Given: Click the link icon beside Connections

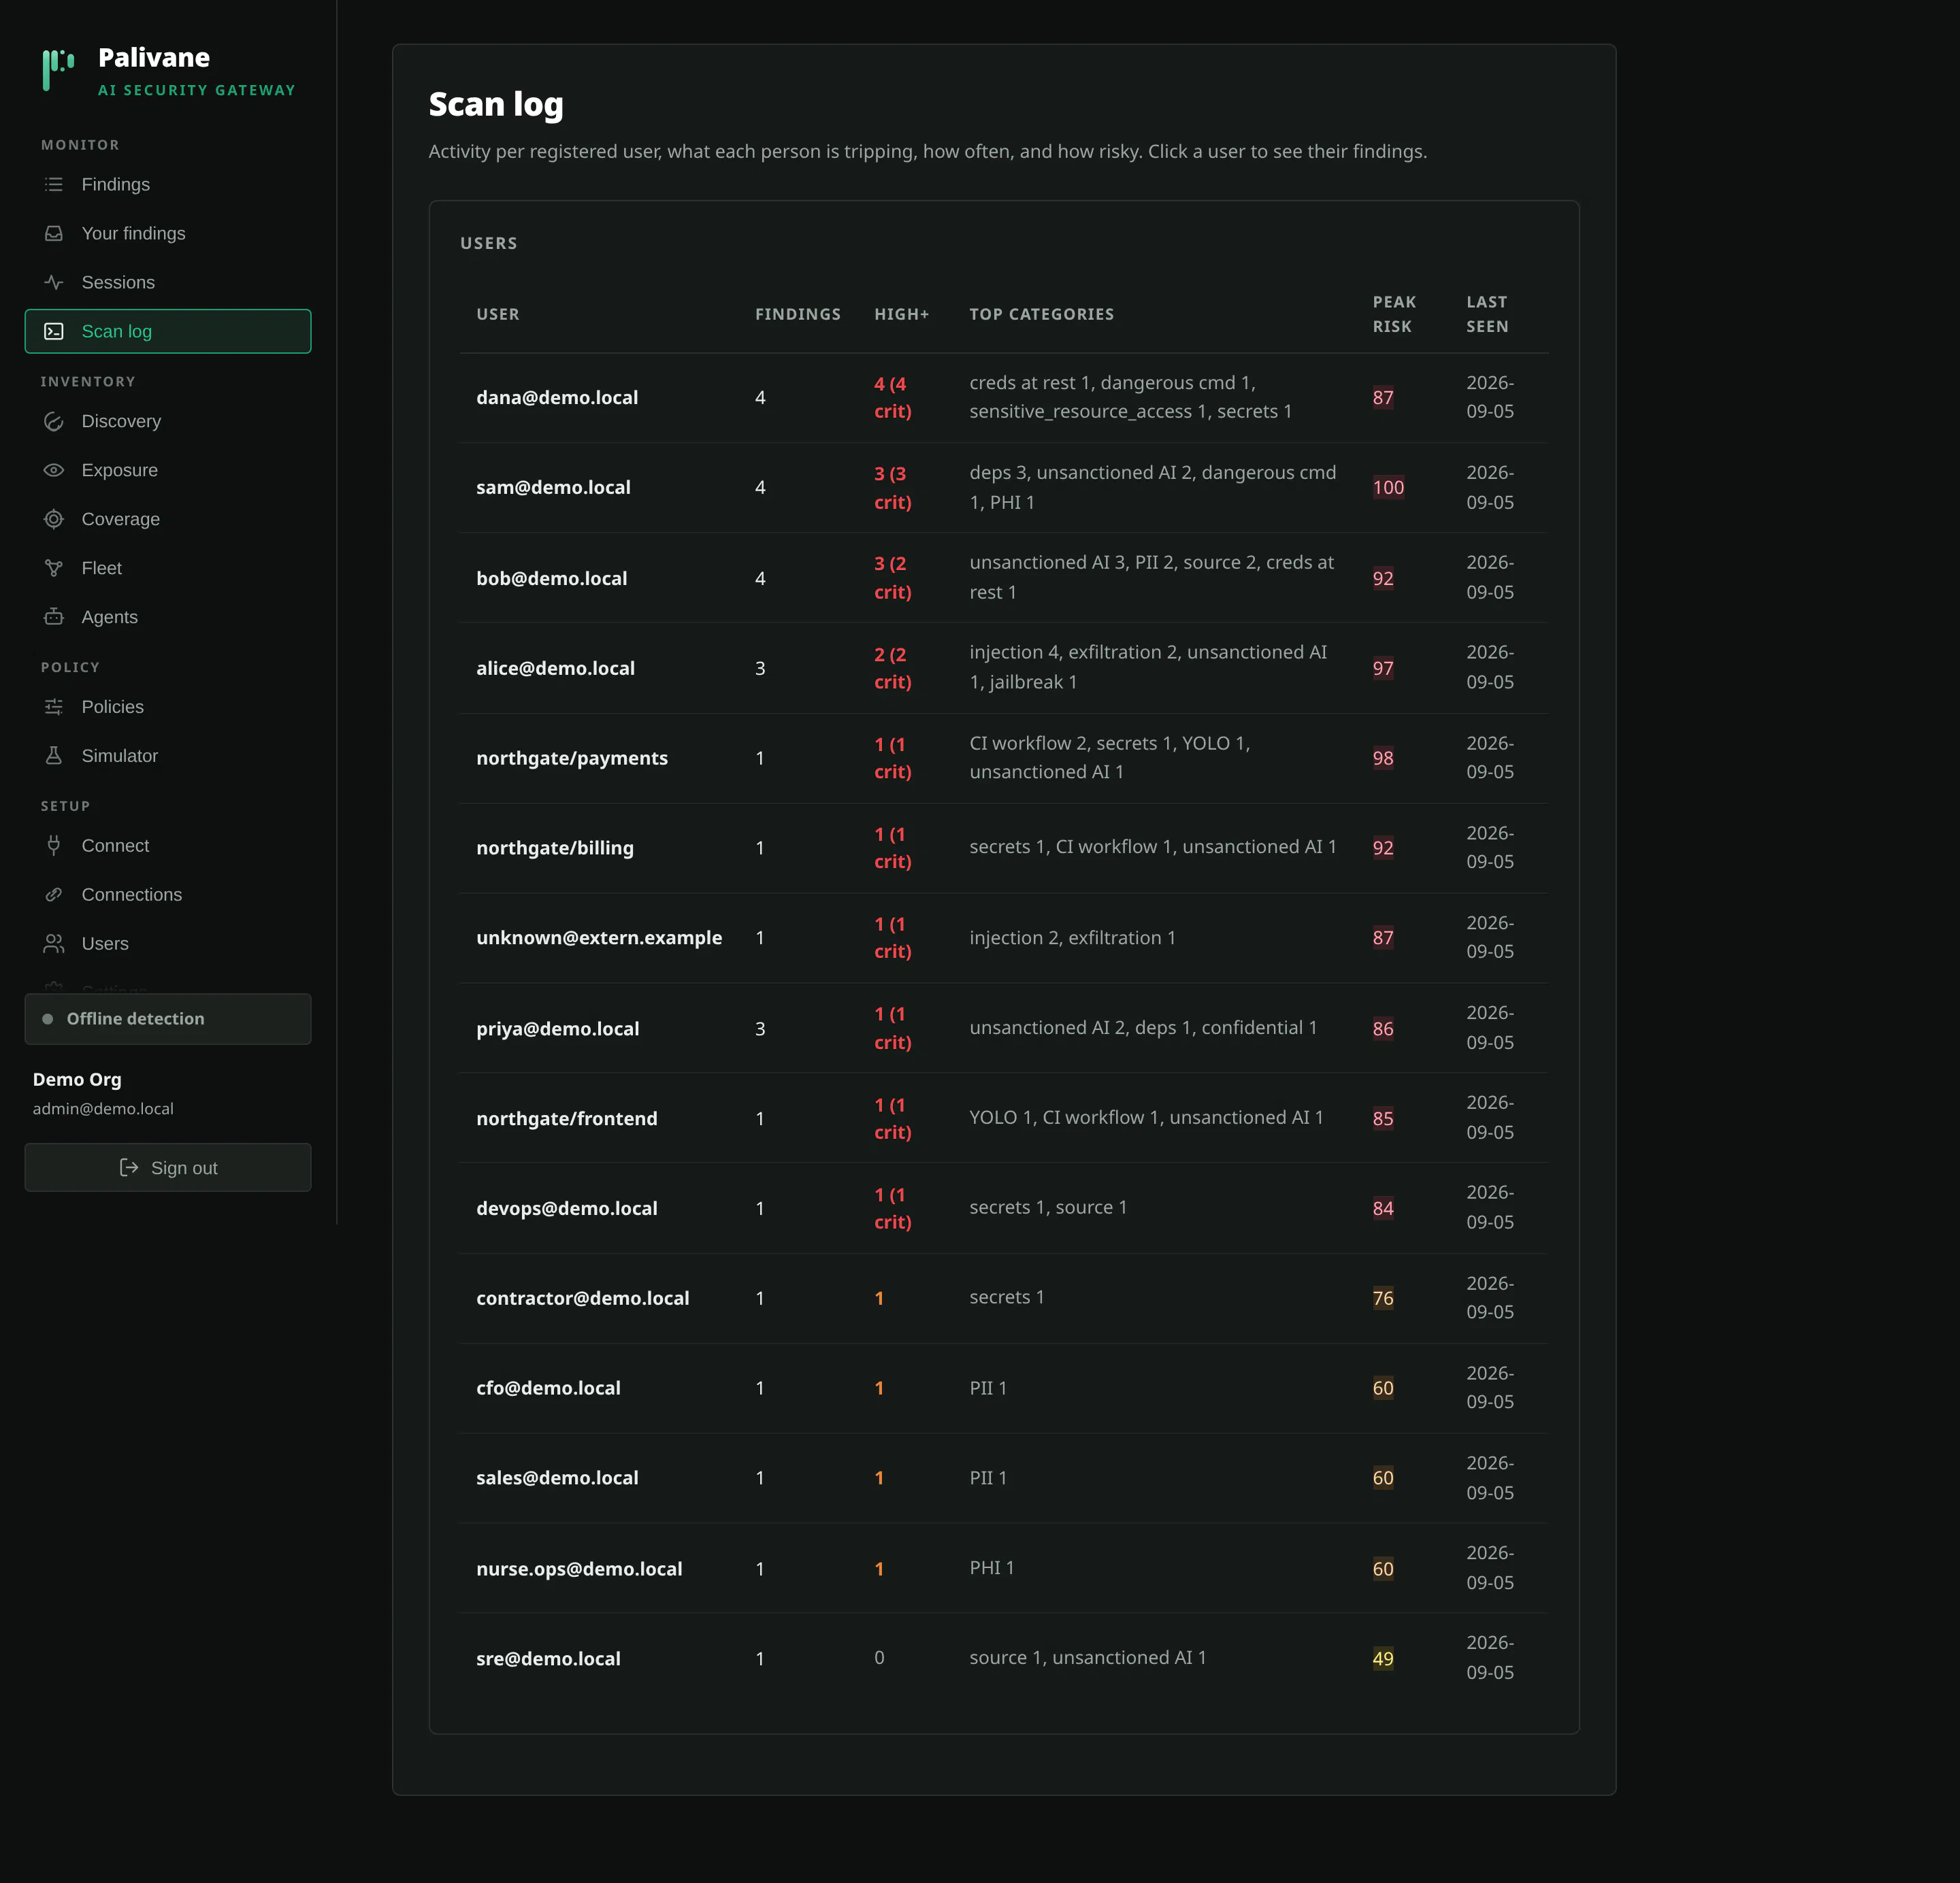Looking at the screenshot, I should tap(54, 895).
